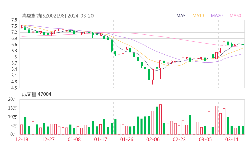Click the tallest red volume bar
The image size is (248, 147).
point(160,119)
